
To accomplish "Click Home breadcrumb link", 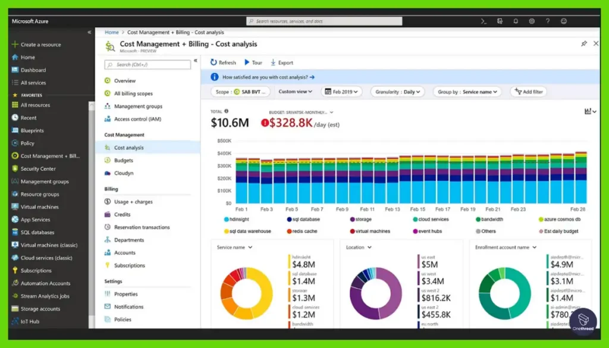I will 111,32.
